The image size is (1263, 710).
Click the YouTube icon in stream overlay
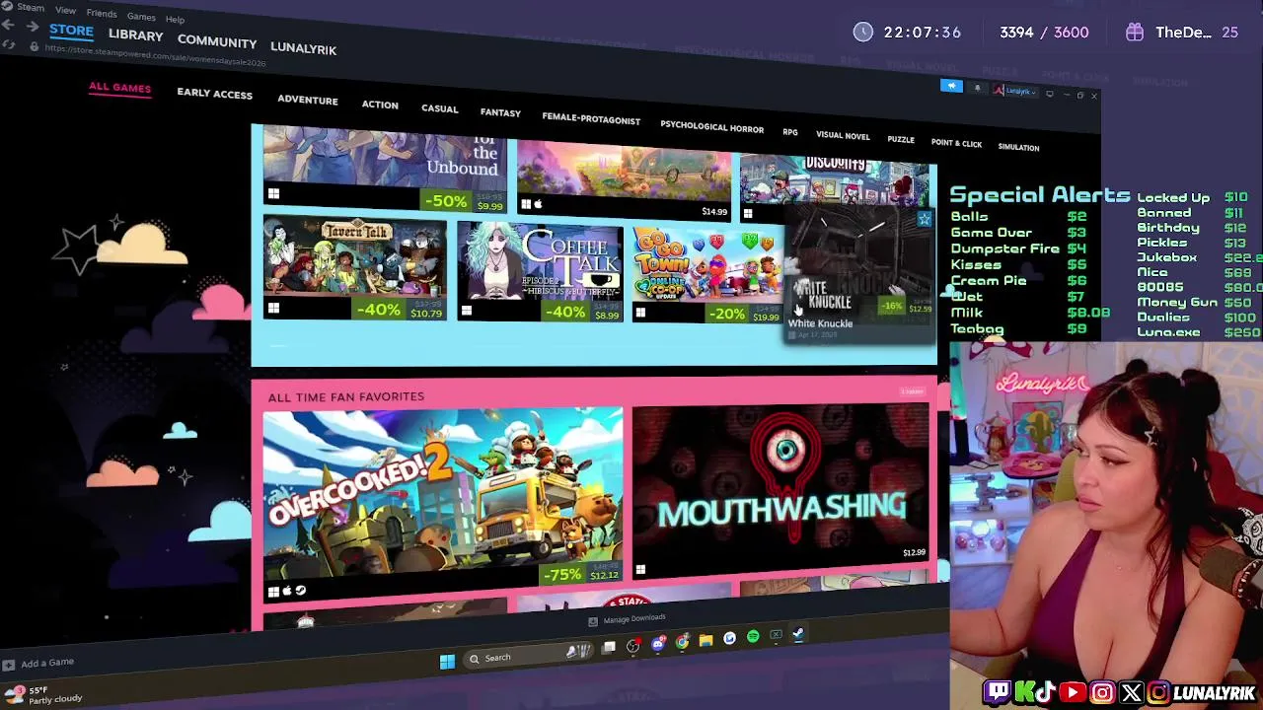pyautogui.click(x=1073, y=693)
